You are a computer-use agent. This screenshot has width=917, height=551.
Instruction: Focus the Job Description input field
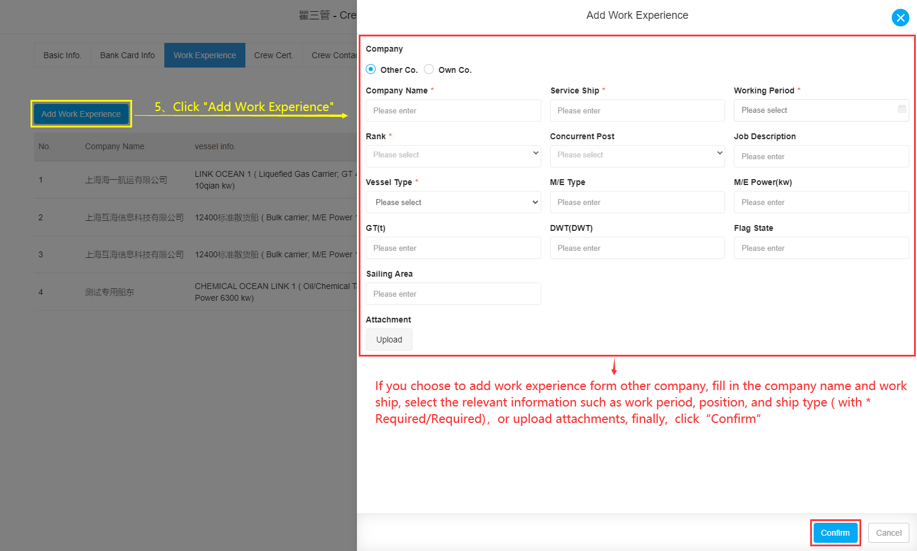click(821, 156)
